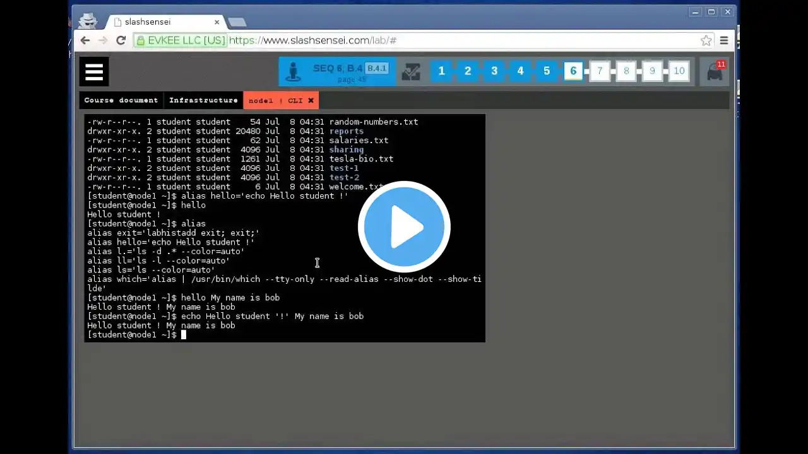The width and height of the screenshot is (808, 454).
Task: Go to step 10 in the sequence
Action: pos(679,71)
